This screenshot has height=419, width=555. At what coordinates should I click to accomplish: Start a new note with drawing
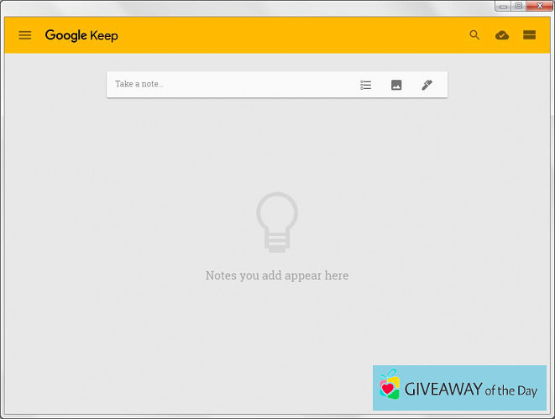(427, 85)
